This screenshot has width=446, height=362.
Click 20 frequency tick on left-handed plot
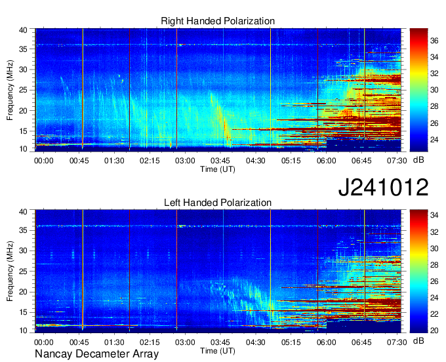click(23, 292)
